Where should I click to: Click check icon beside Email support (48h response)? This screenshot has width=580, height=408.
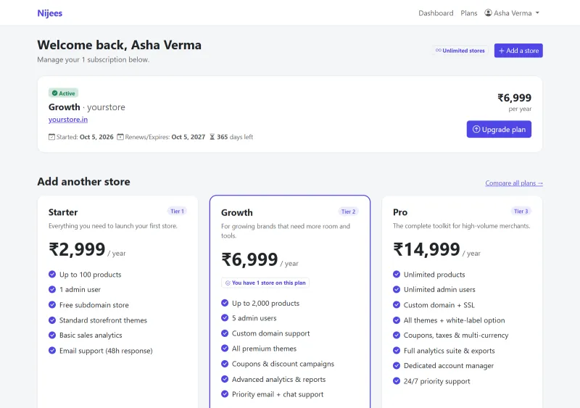(x=52, y=350)
